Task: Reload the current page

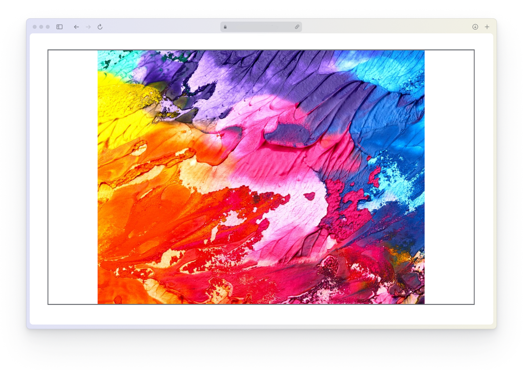Action: pyautogui.click(x=100, y=27)
